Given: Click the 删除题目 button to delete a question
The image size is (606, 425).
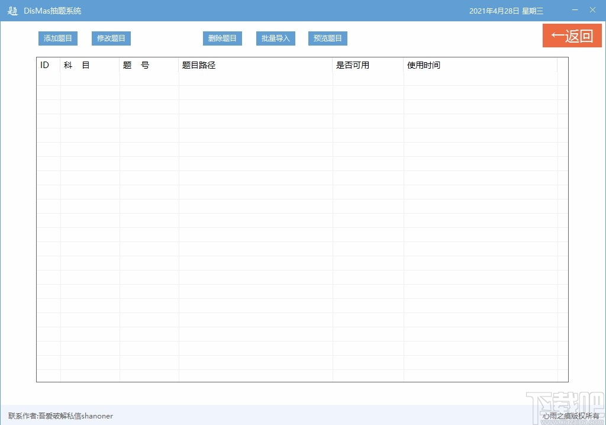Looking at the screenshot, I should coord(222,38).
